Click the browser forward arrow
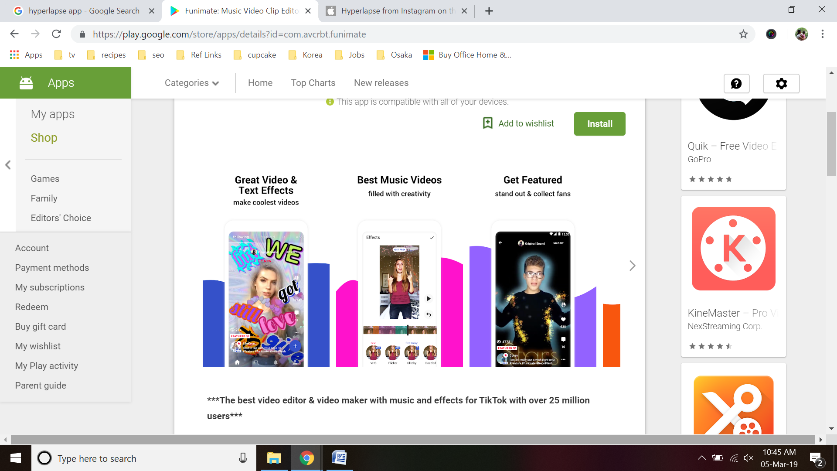This screenshot has height=471, width=837. (35, 34)
